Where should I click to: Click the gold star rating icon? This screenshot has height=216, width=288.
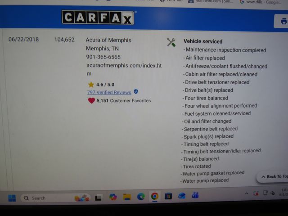click(x=91, y=85)
